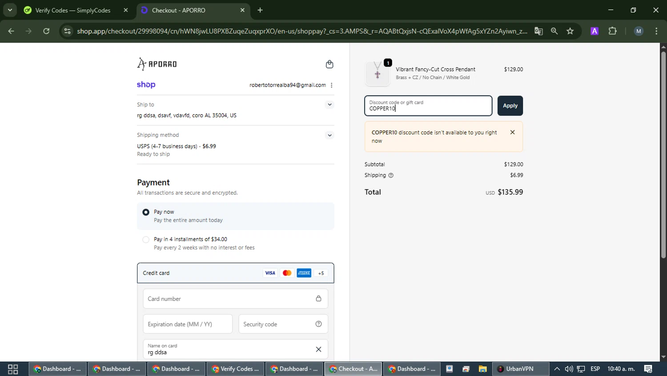Image resolution: width=667 pixels, height=376 pixels.
Task: Click the Visa card icon
Action: 270,273
